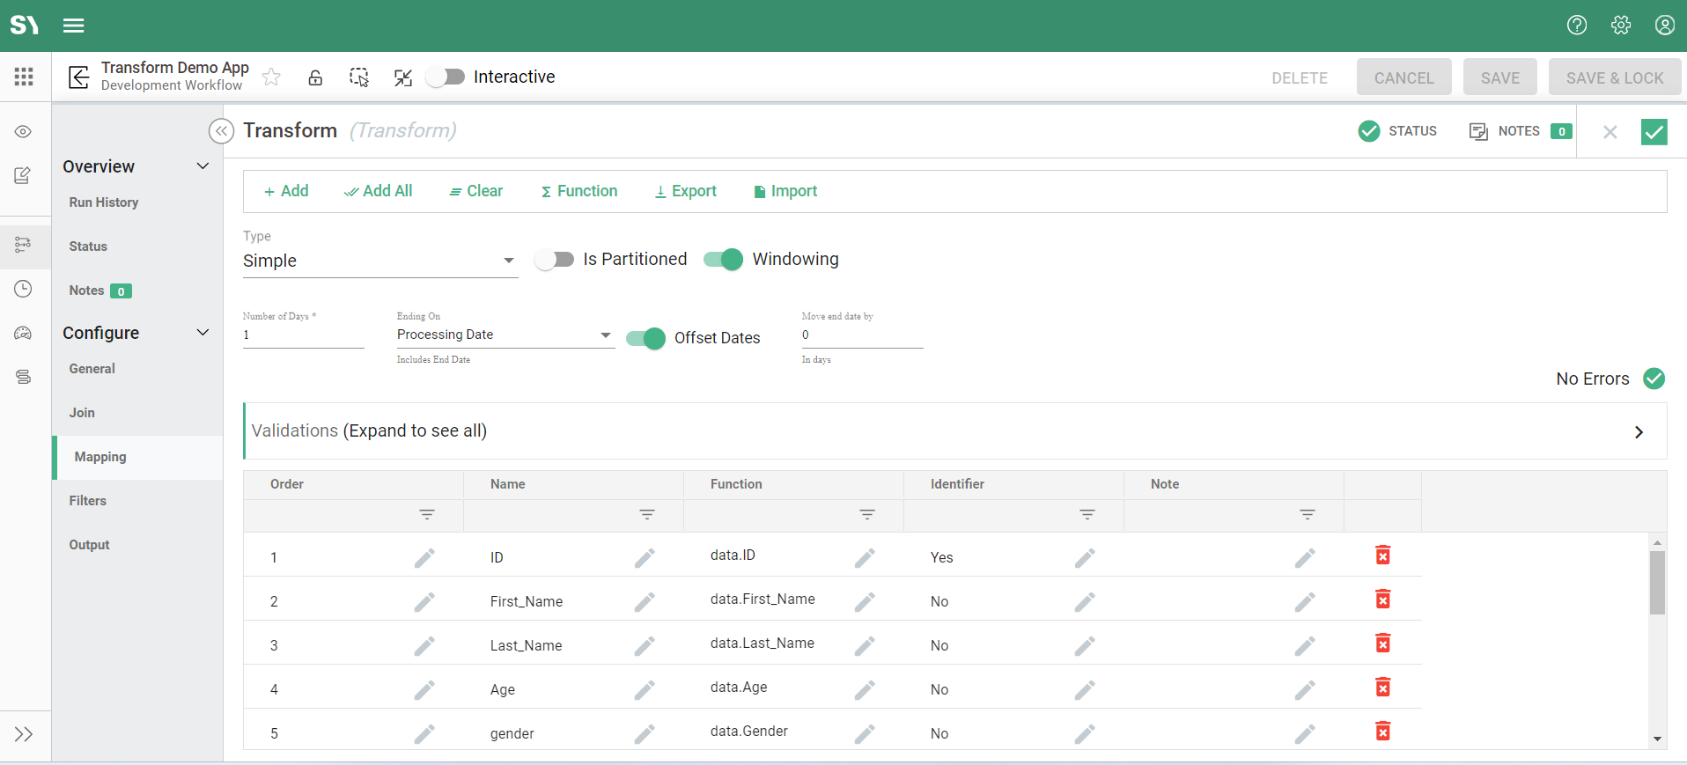Screen dimensions: 1687x765
Task: Collapse the side panel with chevron
Action: [x=221, y=131]
